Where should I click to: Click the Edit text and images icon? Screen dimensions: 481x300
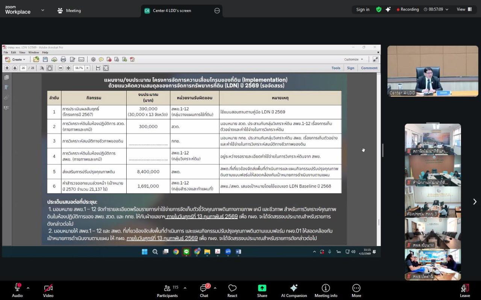[72, 59]
